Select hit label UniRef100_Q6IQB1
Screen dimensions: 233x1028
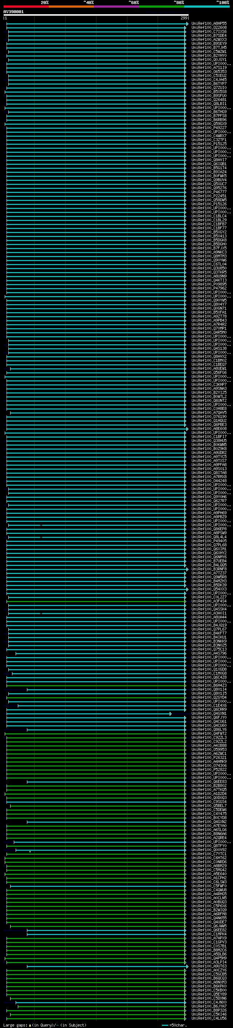(x=209, y=164)
